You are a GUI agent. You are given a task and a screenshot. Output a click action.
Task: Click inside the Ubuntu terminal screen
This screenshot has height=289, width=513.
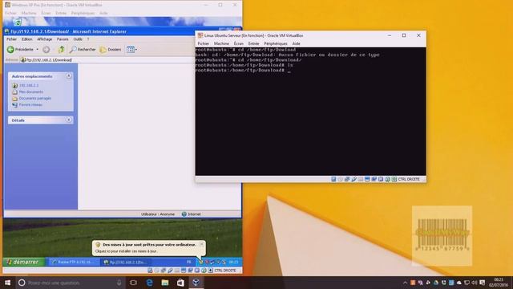(x=310, y=112)
